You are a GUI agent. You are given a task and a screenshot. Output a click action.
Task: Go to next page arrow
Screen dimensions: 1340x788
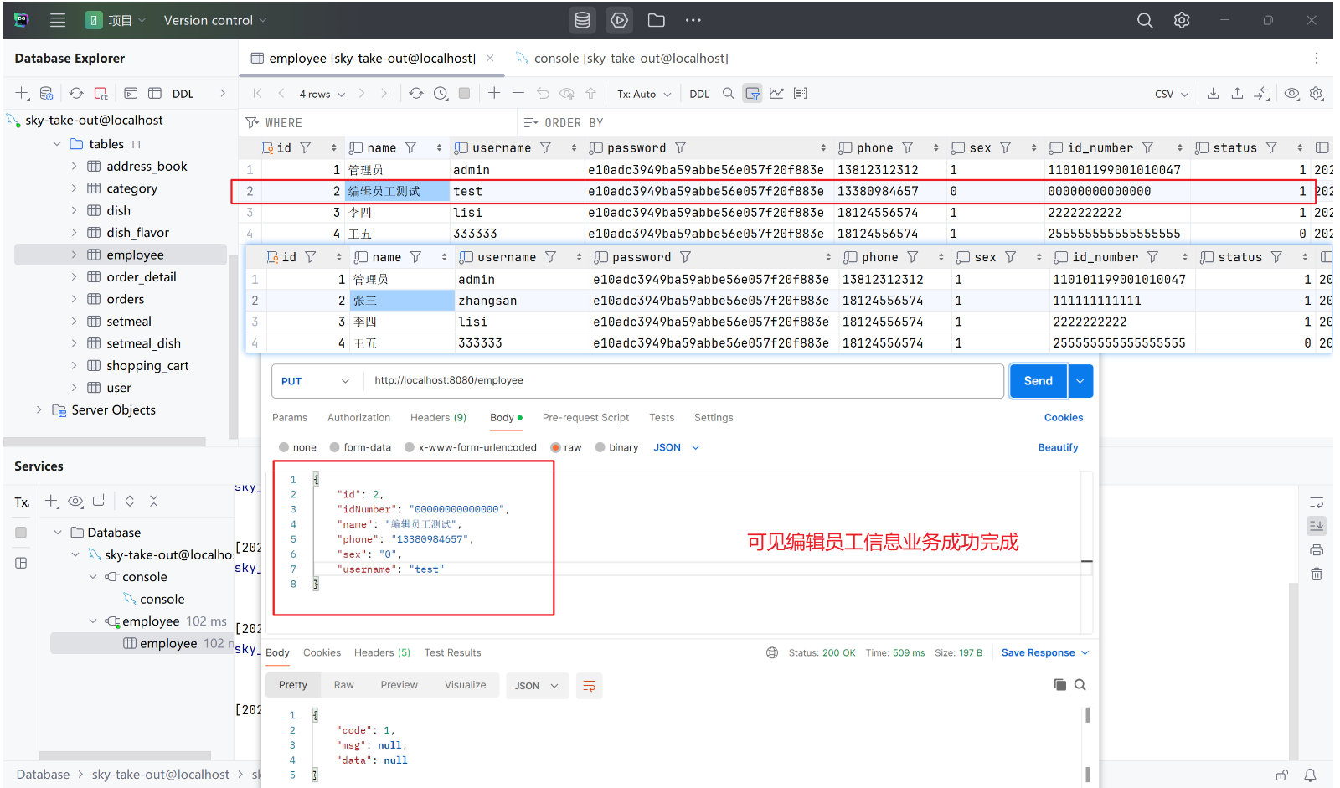pos(362,93)
